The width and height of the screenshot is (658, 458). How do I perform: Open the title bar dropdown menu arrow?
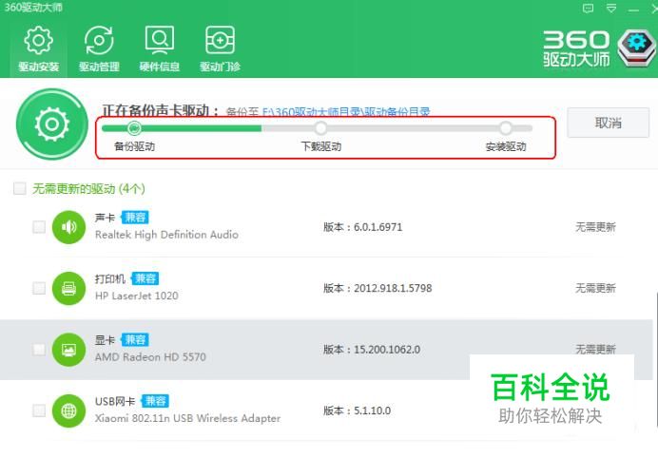point(611,8)
